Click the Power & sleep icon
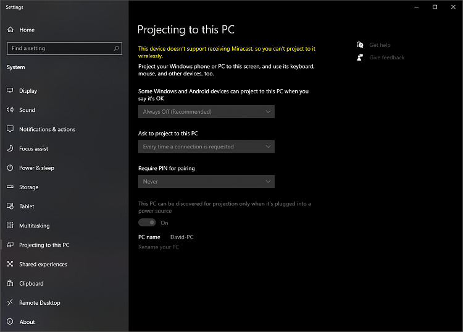463x332 pixels. point(10,168)
